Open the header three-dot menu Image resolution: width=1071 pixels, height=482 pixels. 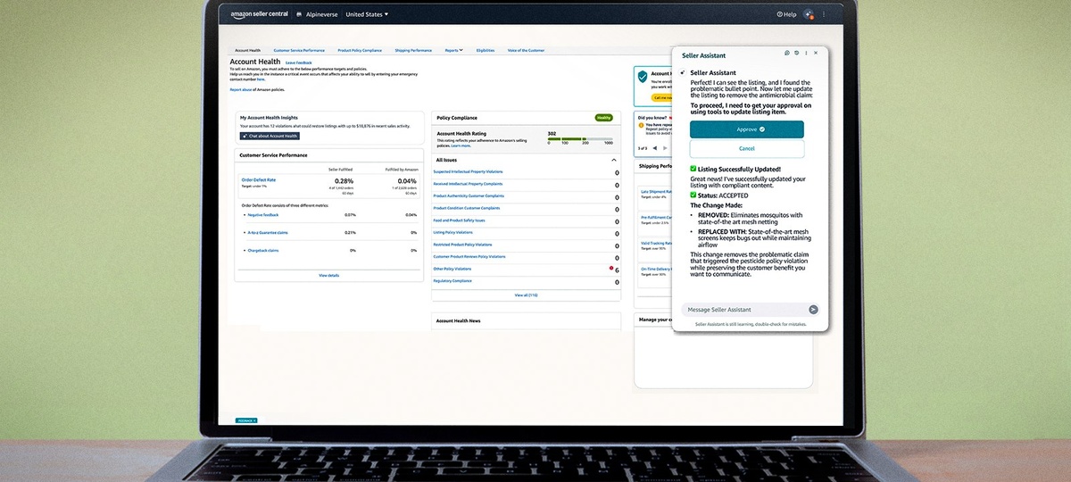tap(824, 14)
